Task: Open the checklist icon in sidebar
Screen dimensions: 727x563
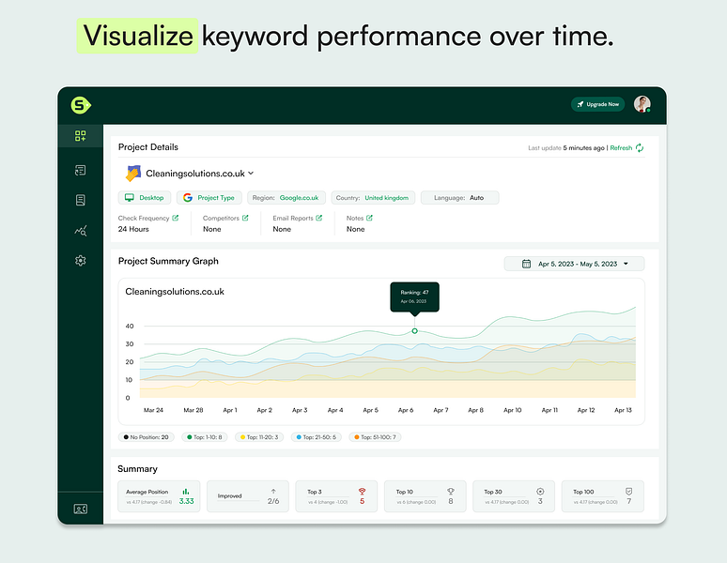Action: point(80,171)
